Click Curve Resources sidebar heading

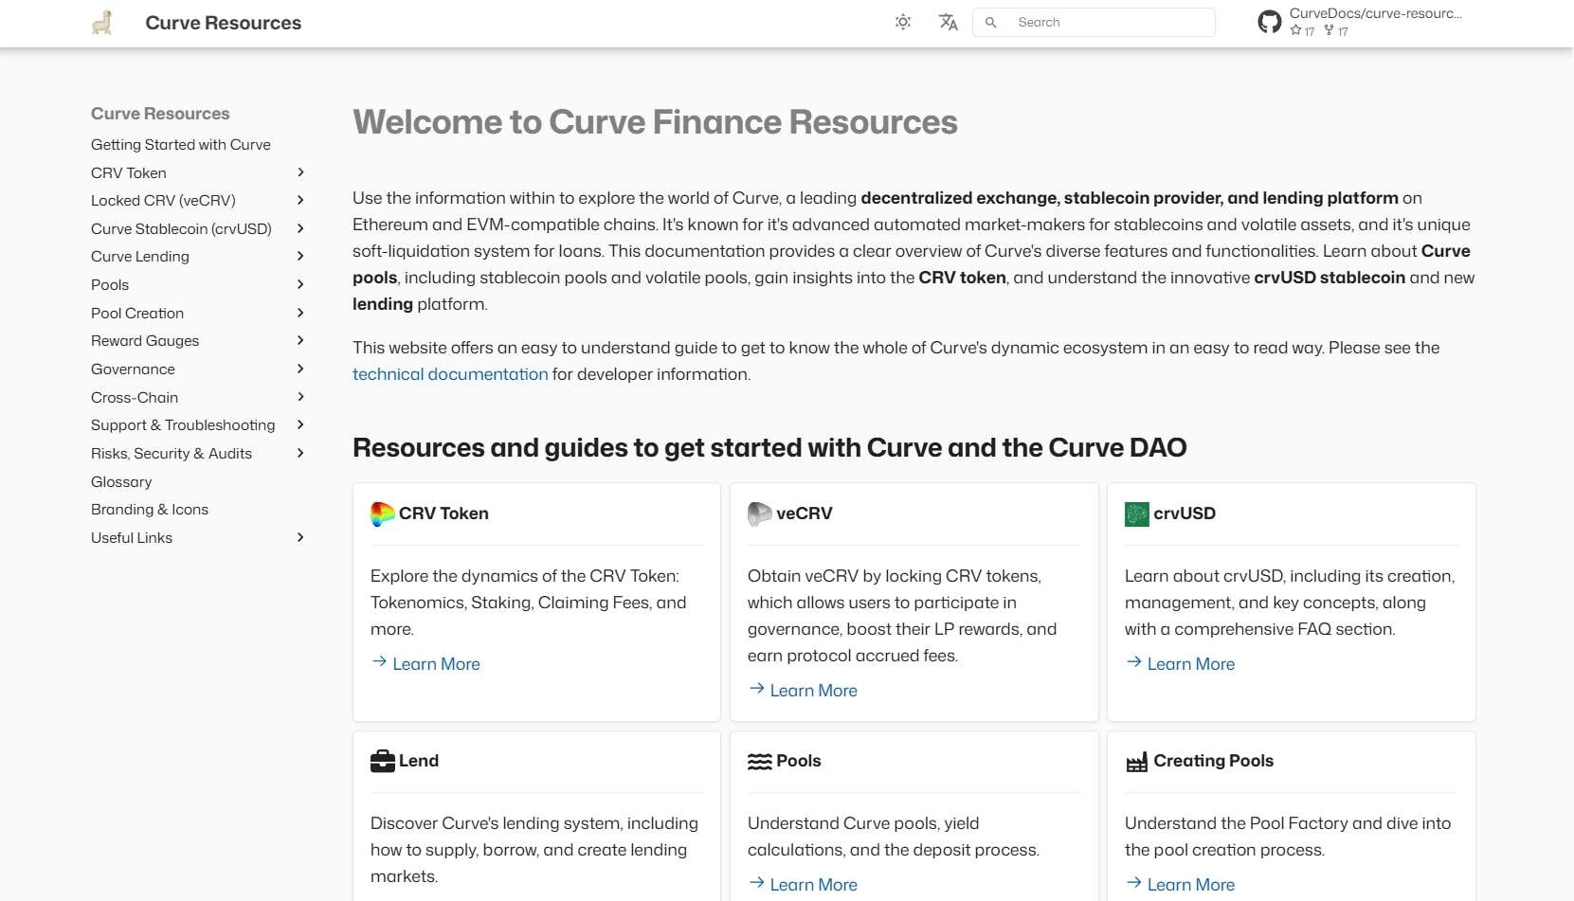160,114
